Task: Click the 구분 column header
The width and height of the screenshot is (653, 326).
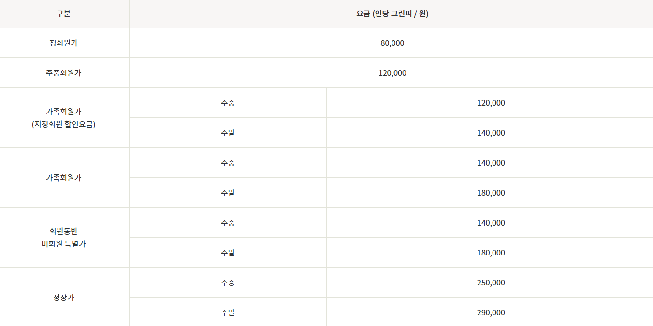Action: coord(63,14)
